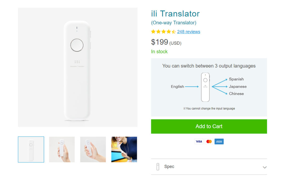Click the first yellow rating star
296x178 pixels.
[153, 31]
